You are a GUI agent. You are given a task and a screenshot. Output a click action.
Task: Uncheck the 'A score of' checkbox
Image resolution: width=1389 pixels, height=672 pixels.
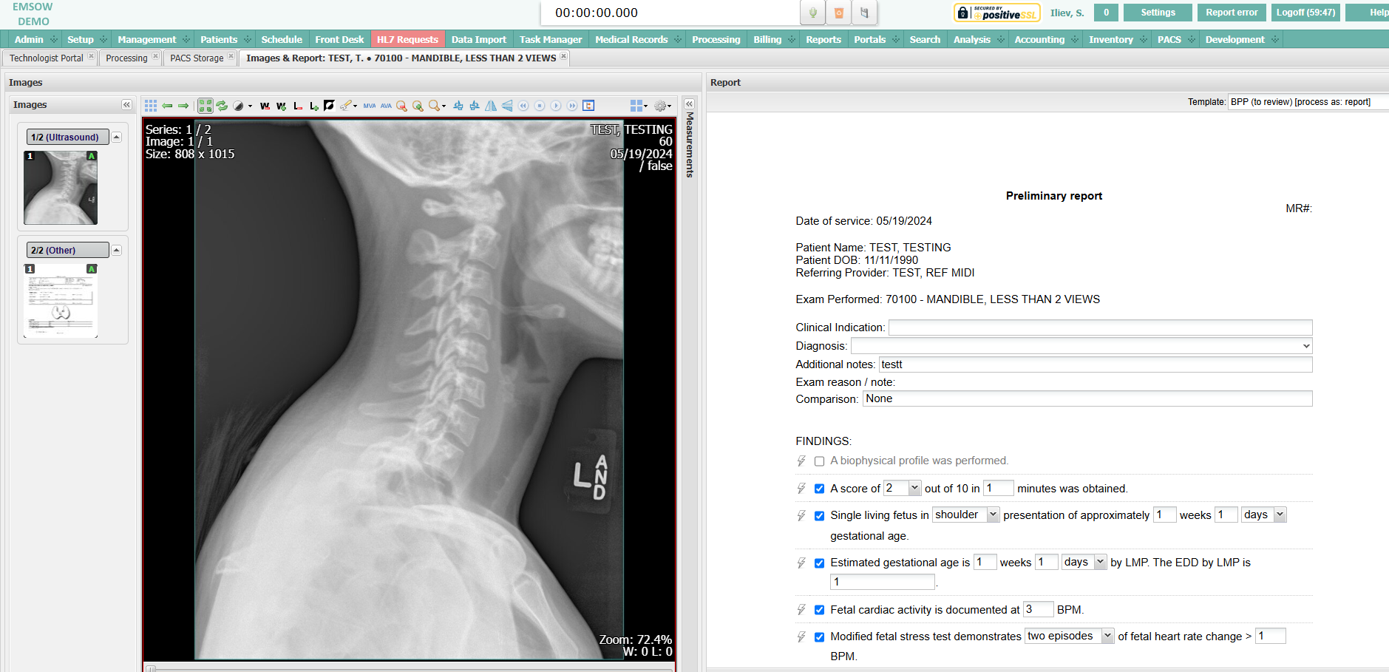819,489
